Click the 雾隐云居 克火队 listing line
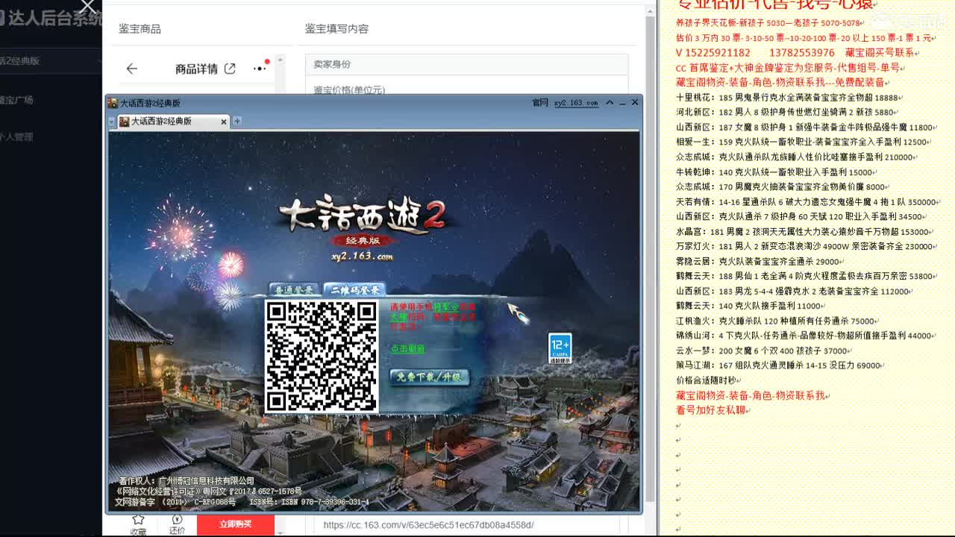 click(760, 262)
